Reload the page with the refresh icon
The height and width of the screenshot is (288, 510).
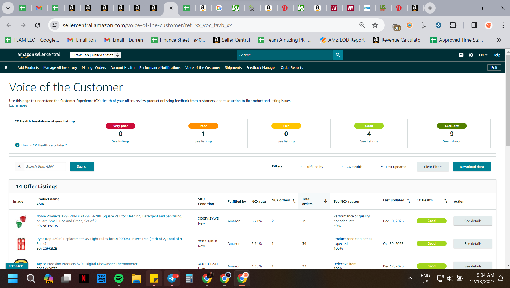(x=38, y=25)
